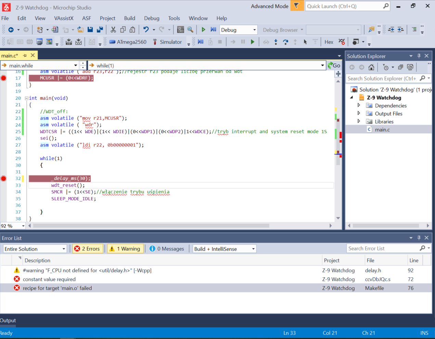This screenshot has width=435, height=339.
Task: Click the Cut scissors icon
Action: 113,30
